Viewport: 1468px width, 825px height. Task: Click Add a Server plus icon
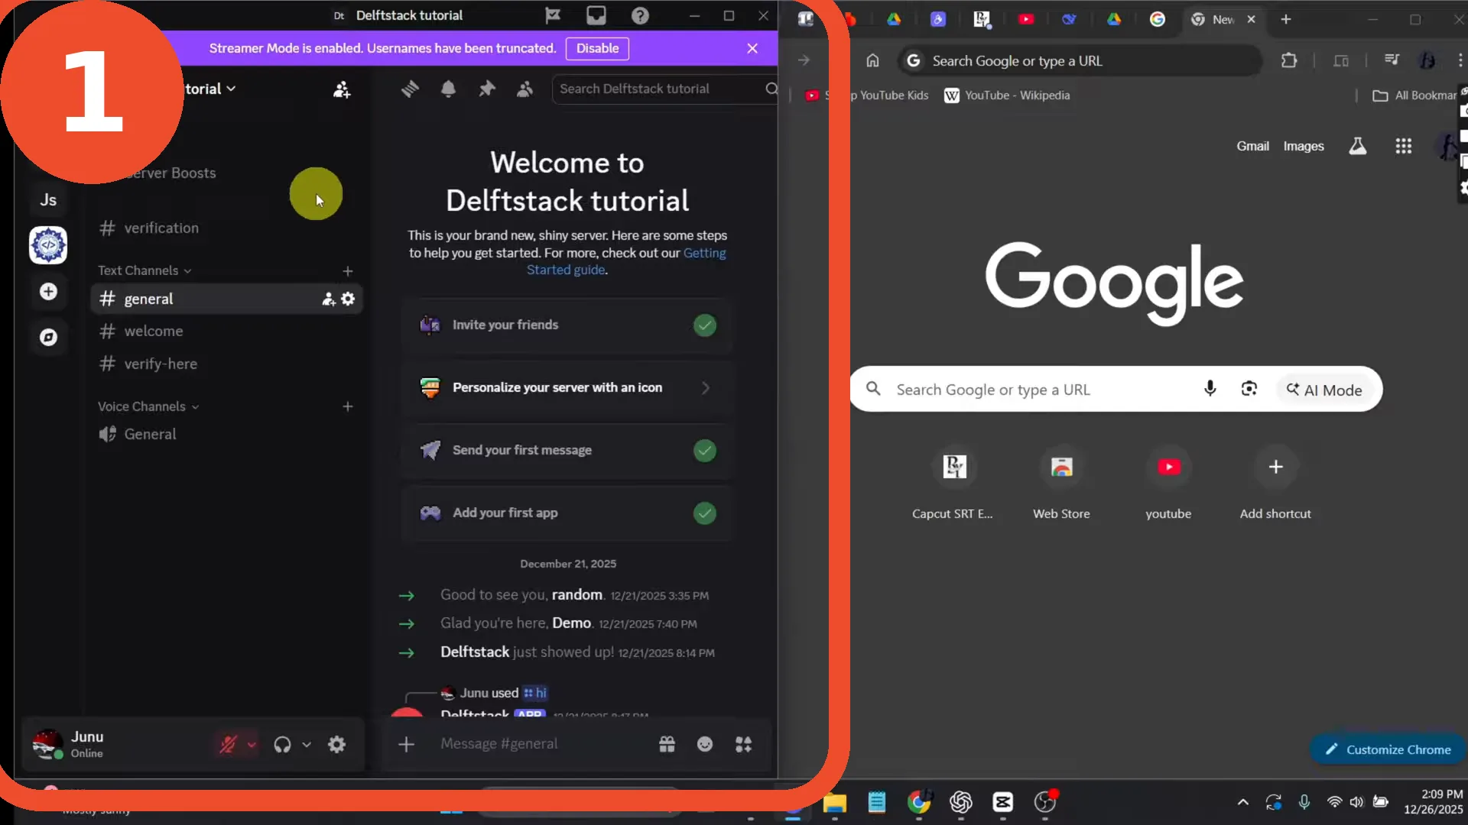[48, 291]
